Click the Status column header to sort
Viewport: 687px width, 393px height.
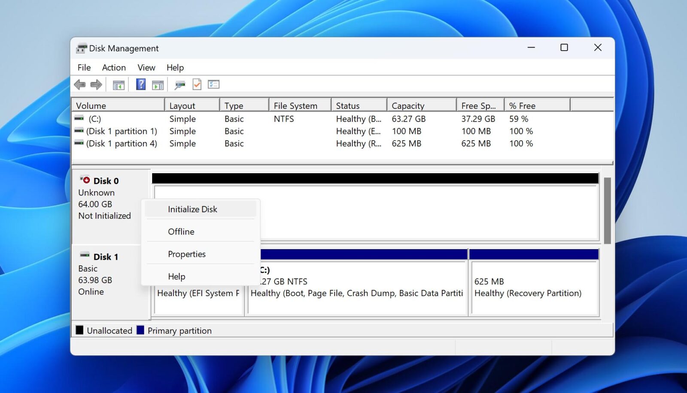pos(359,105)
